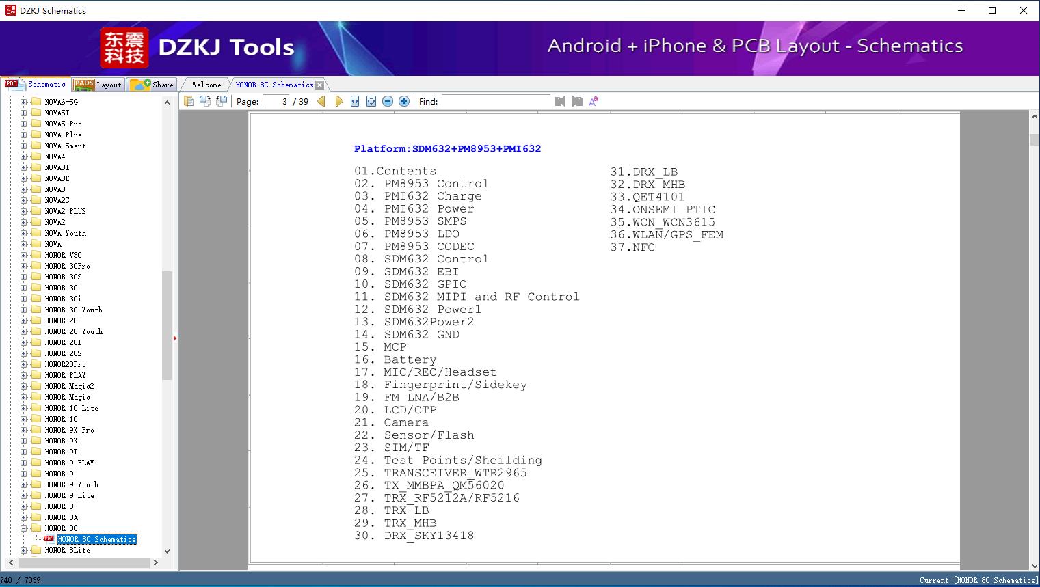
Task: Click the '21. Camera' contents line
Action: tap(391, 422)
